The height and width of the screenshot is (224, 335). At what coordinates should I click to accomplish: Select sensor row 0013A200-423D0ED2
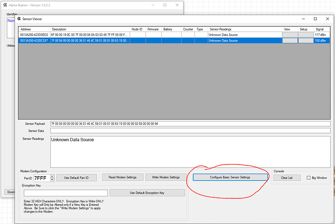pyautogui.click(x=174, y=35)
